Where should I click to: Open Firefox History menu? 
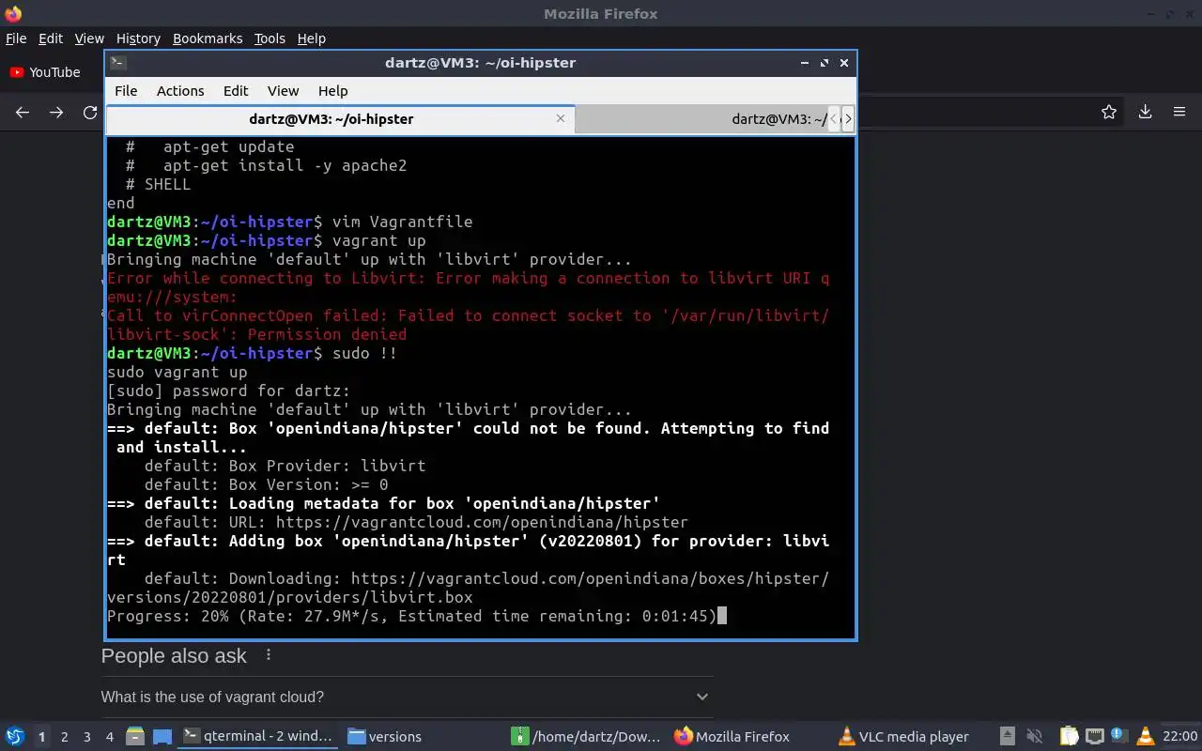tap(138, 38)
